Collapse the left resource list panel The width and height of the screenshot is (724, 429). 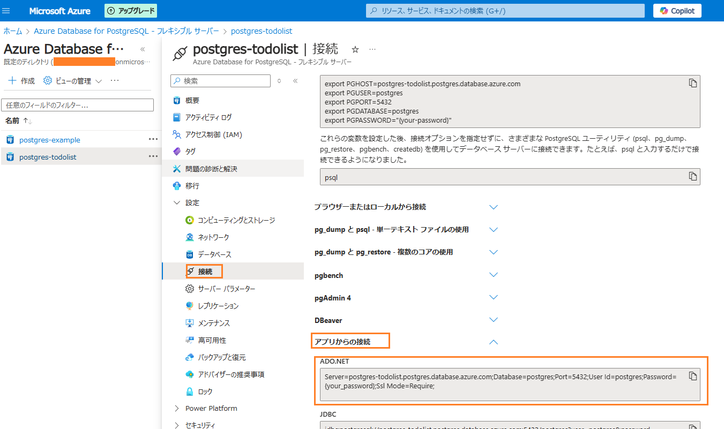pos(143,49)
